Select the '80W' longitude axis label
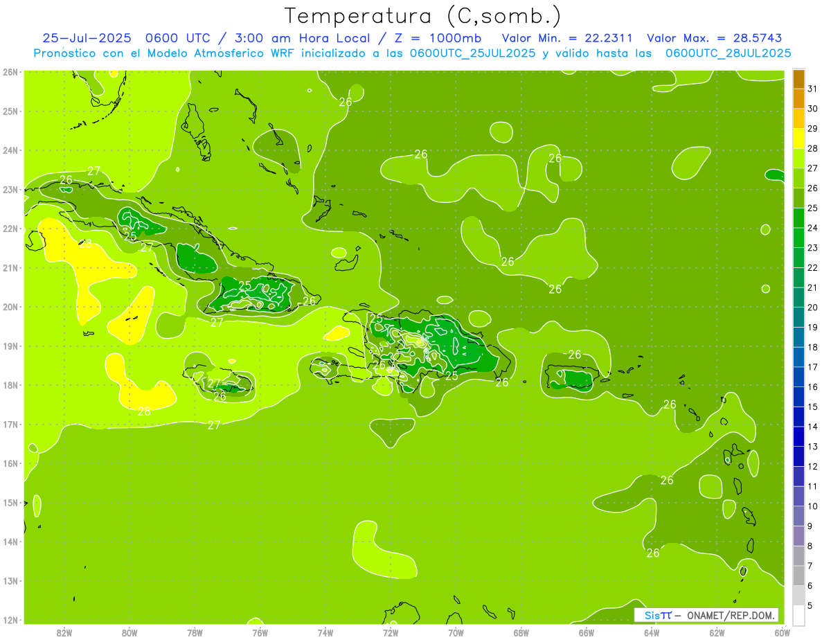831x642 pixels. point(129,632)
